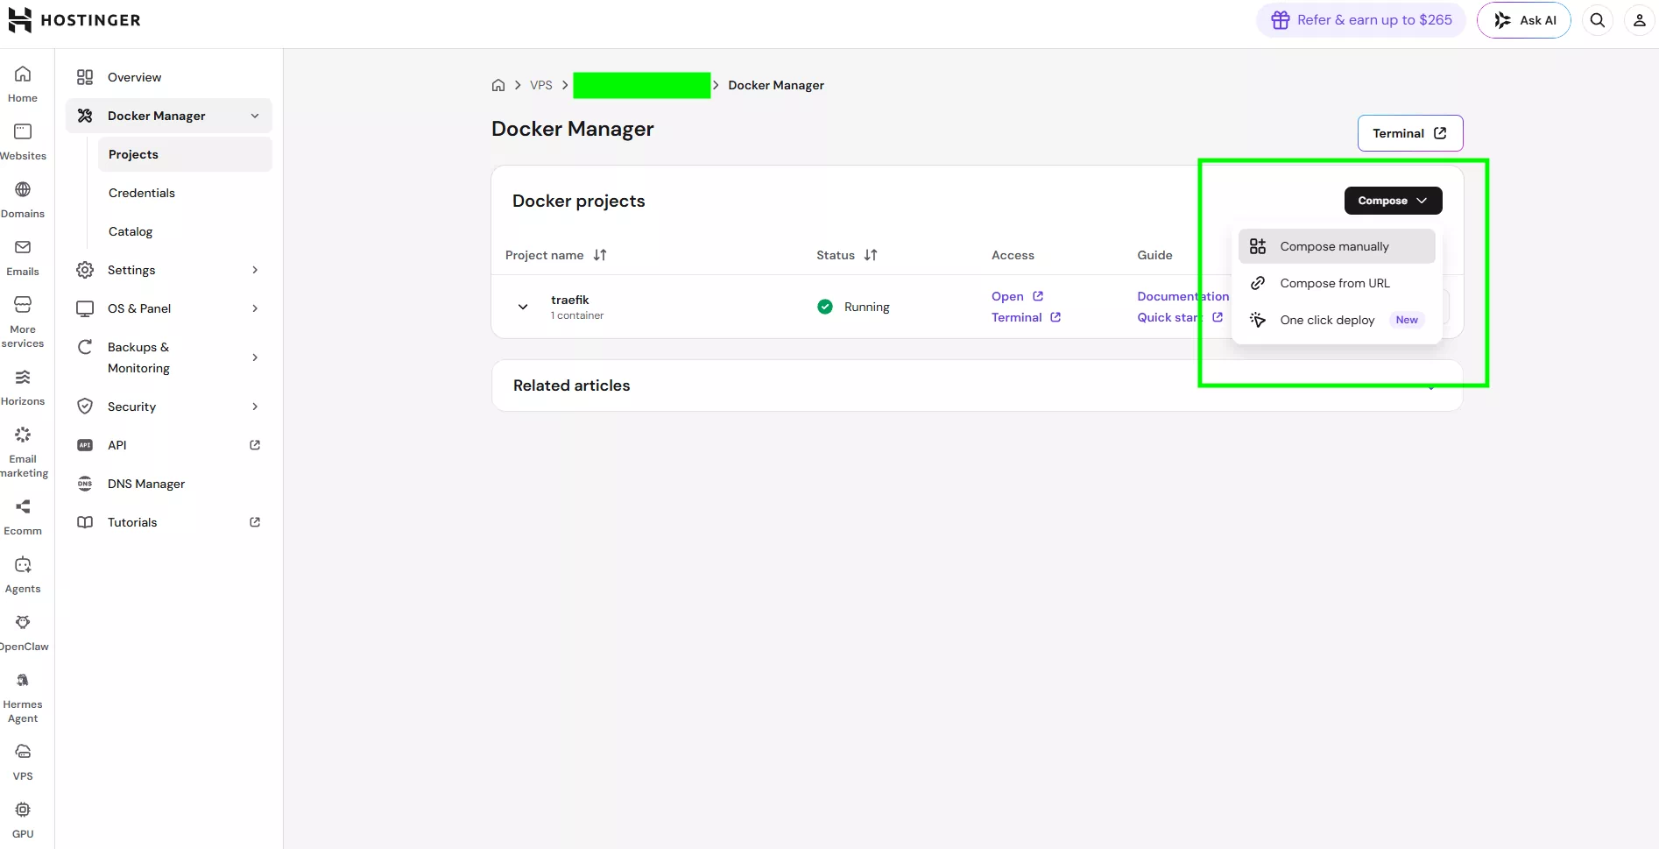The height and width of the screenshot is (849, 1659).
Task: Toggle the Compose dropdown button
Action: click(x=1393, y=201)
